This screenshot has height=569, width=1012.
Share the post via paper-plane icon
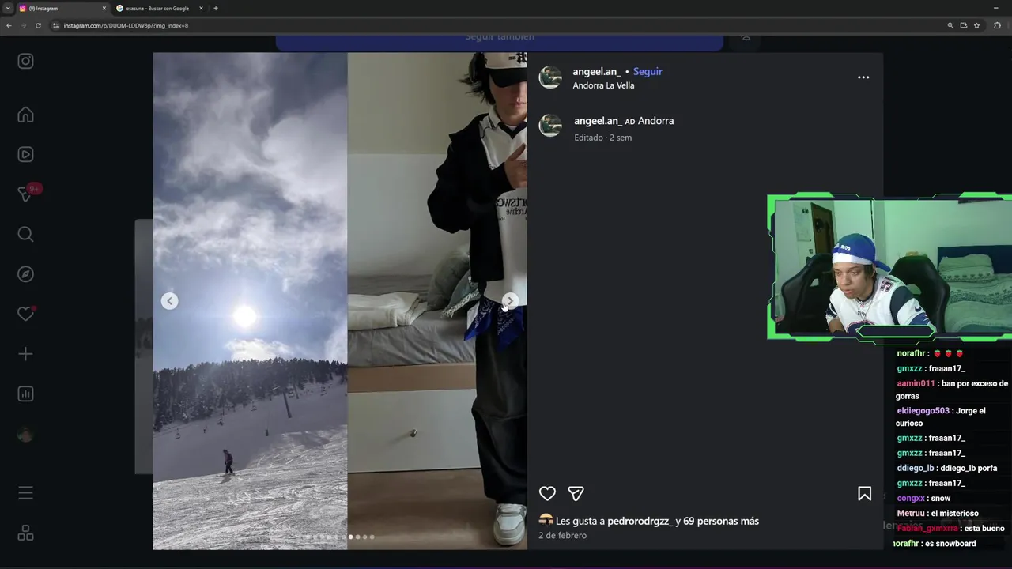pyautogui.click(x=576, y=493)
